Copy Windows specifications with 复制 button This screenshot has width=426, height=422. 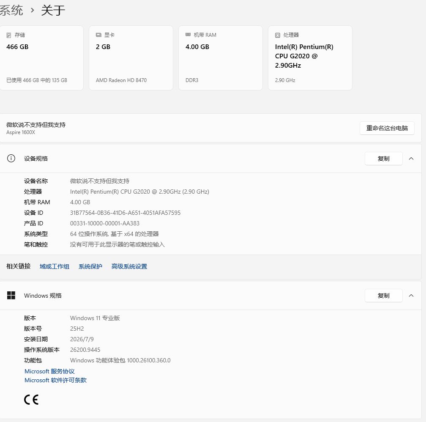(x=383, y=296)
